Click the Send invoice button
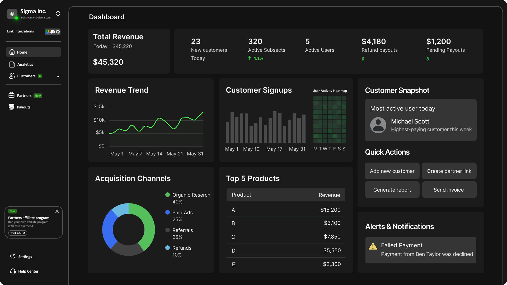Screen dimensions: 507x285 [x=449, y=189]
